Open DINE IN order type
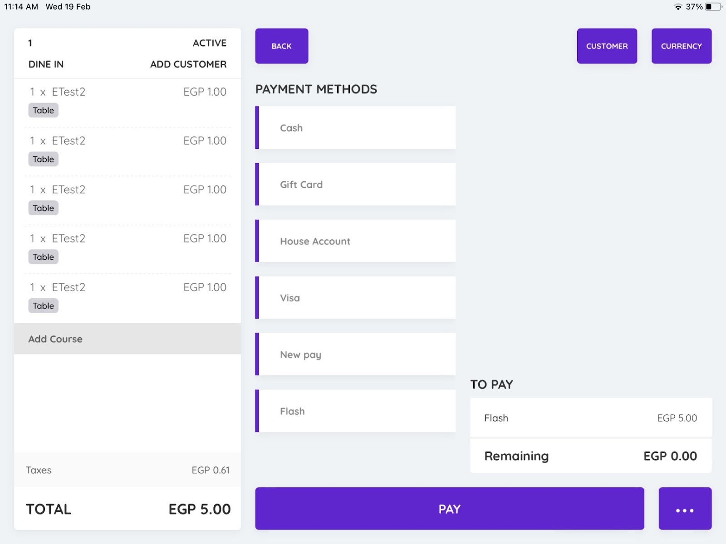The width and height of the screenshot is (726, 544). [46, 64]
